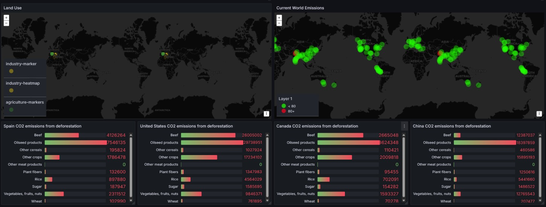This screenshot has height=207, width=546.
Task: Click United States CO2 emissions panel title
Action: click(x=186, y=126)
